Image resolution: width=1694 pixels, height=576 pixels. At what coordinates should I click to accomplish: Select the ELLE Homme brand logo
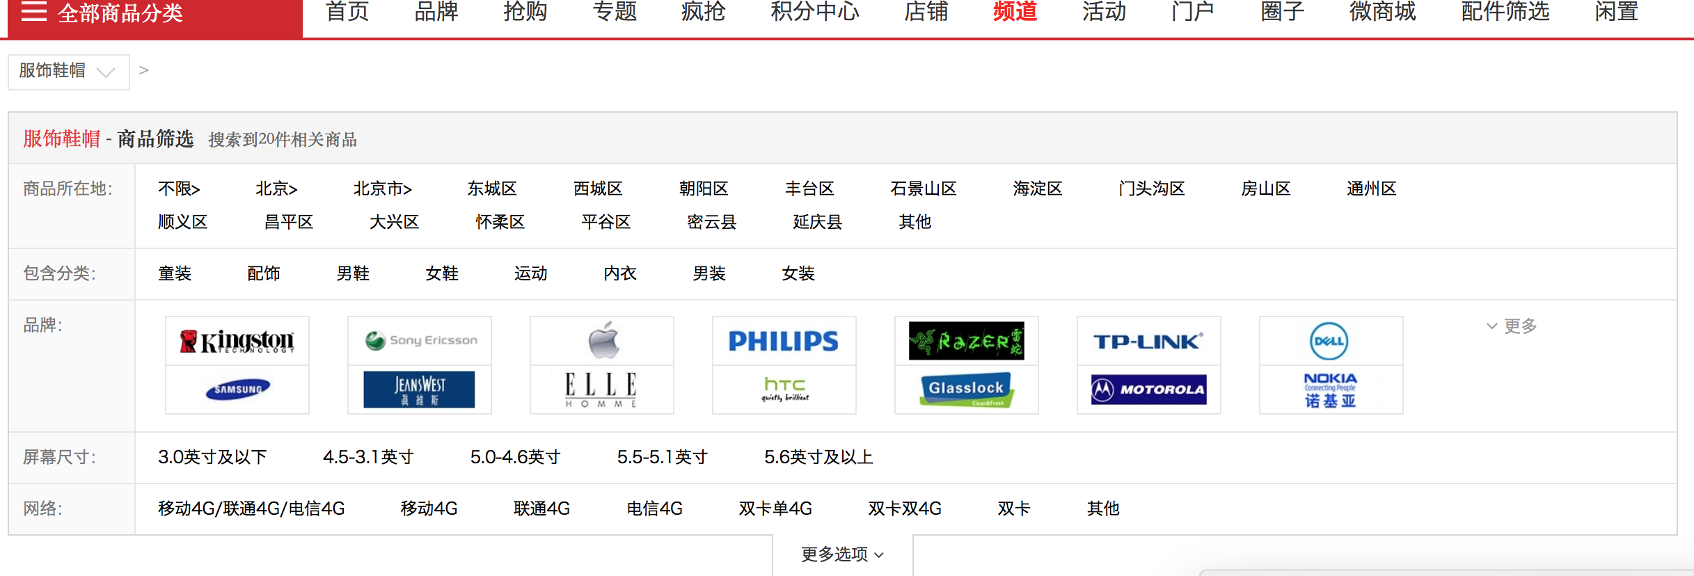[602, 390]
